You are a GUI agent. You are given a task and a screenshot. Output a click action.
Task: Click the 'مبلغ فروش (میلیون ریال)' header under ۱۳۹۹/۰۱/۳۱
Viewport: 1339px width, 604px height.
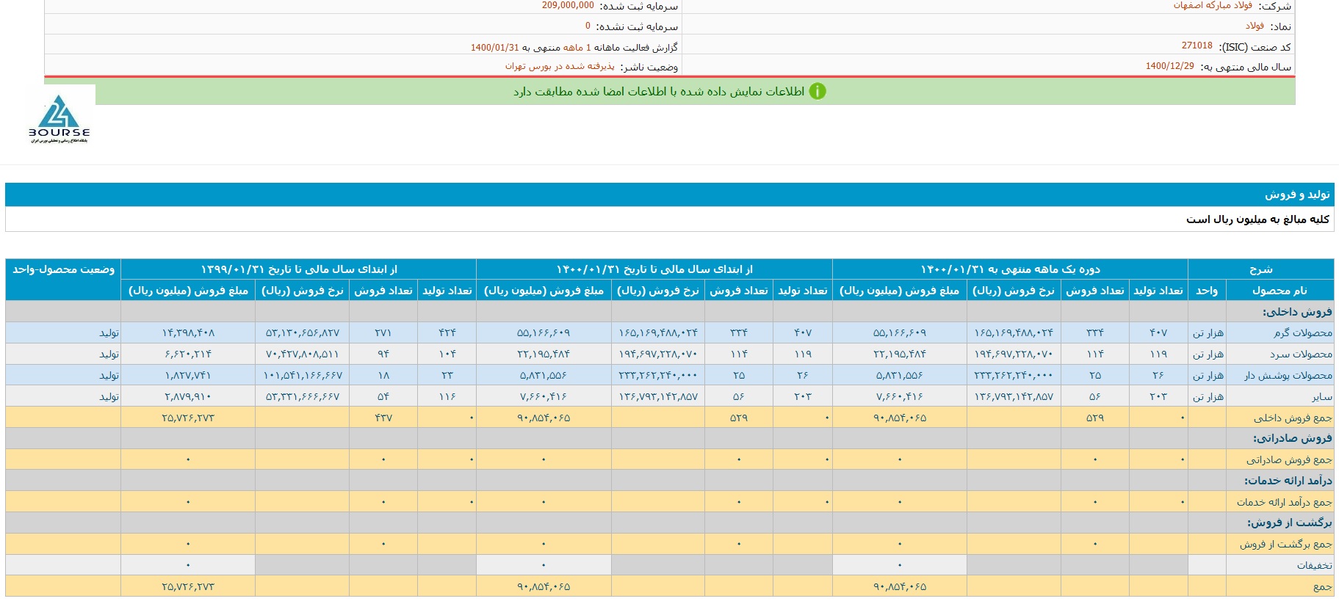click(188, 291)
